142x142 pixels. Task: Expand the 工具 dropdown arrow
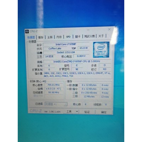[x=77, y=111]
